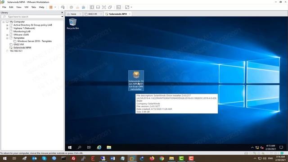Open Outlook from the host taskbar
The height and width of the screenshot is (162, 288).
point(34,158)
